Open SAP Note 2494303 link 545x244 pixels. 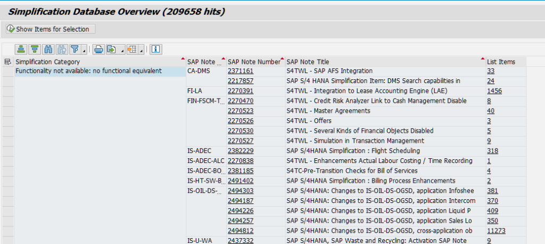tap(241, 191)
